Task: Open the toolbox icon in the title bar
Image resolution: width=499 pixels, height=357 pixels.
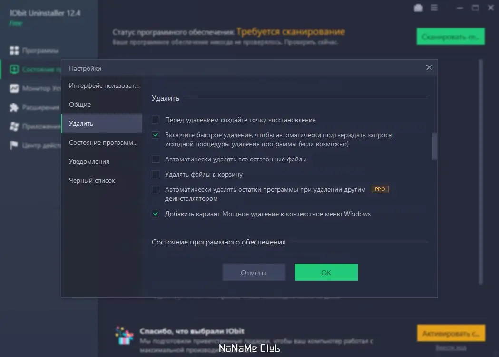Action: point(418,8)
